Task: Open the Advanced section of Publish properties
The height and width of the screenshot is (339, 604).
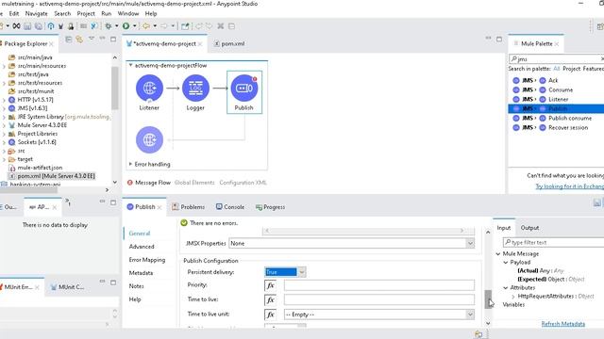Action: [x=142, y=247]
